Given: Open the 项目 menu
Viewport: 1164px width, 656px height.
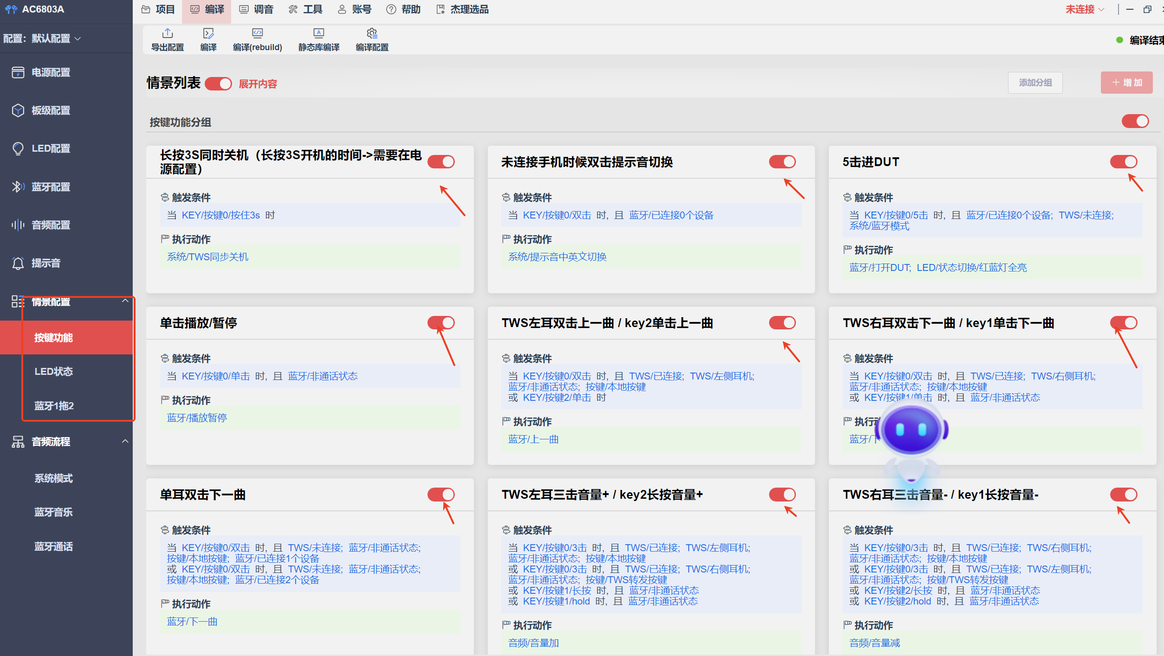Looking at the screenshot, I should (x=158, y=9).
